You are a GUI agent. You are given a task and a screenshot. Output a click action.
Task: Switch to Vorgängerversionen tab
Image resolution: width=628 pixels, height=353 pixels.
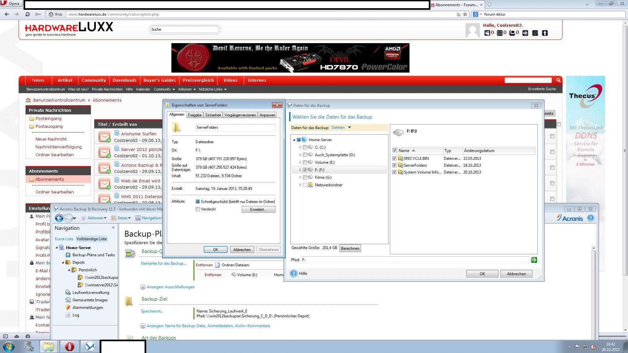pos(240,115)
